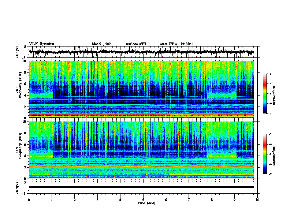Click time axis tick label "9"

pyautogui.click(x=234, y=199)
